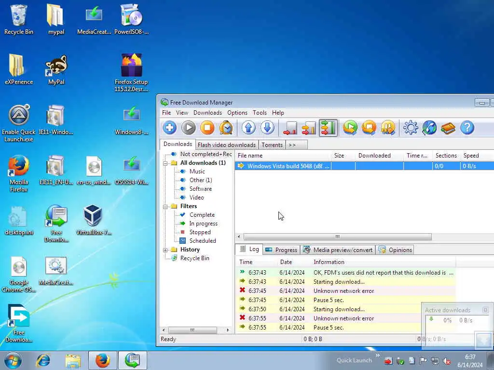Viewport: 494px width, 370px height.
Task: Open the Opinions tab
Action: 395,250
